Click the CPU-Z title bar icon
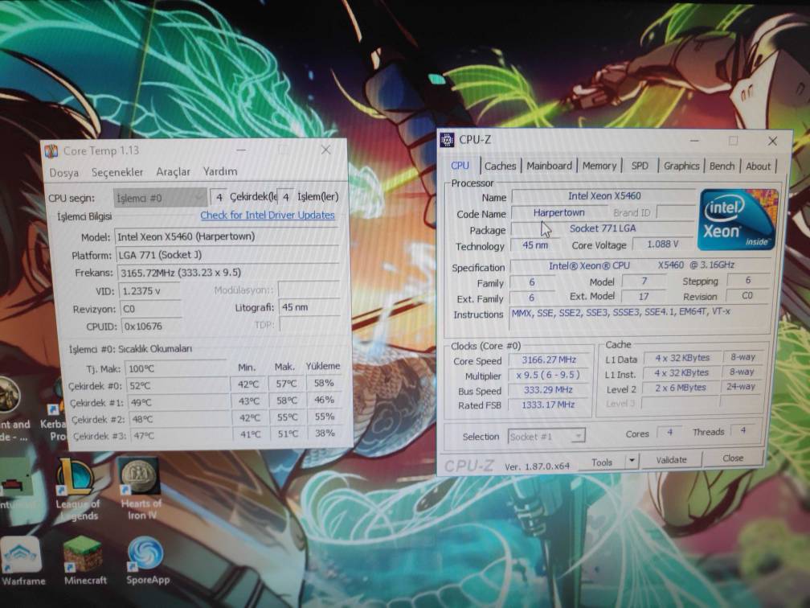This screenshot has width=810, height=608. click(447, 140)
